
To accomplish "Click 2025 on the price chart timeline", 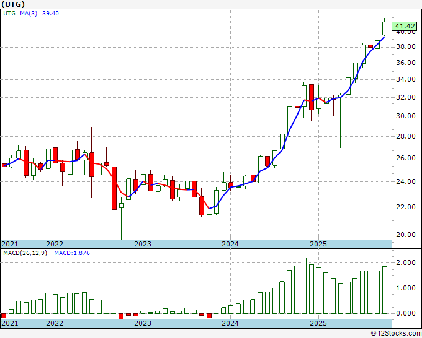I will click(318, 244).
